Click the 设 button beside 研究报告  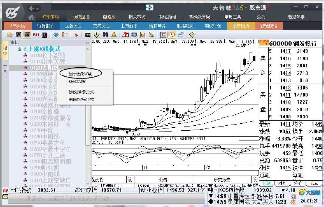pos(255,179)
